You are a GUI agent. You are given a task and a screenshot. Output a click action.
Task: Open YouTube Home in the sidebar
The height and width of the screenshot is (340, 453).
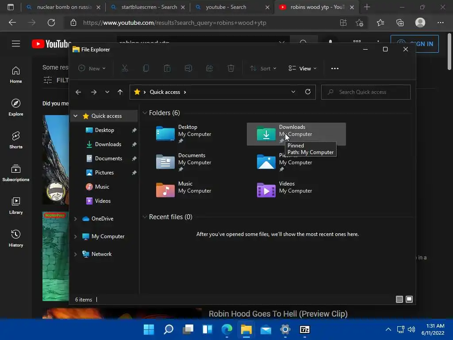(x=16, y=74)
